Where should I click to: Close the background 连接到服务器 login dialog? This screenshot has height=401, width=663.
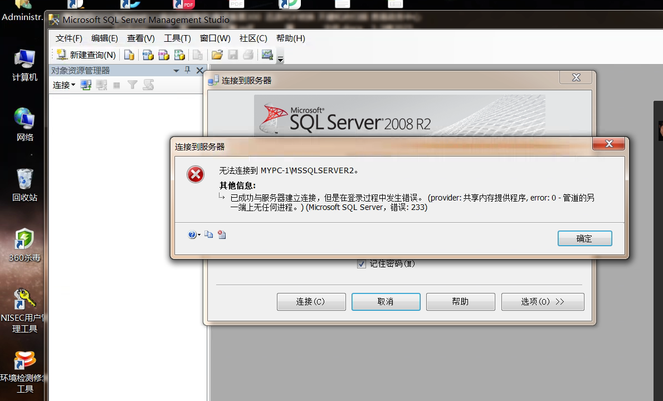coord(576,77)
